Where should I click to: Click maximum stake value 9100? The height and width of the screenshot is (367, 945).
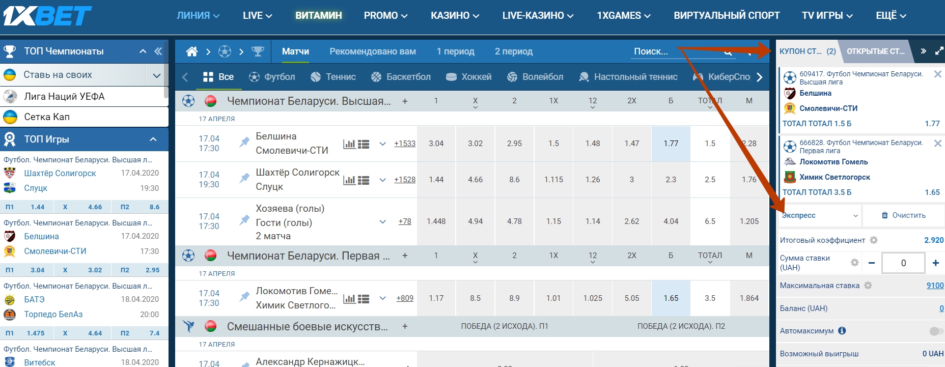click(935, 286)
